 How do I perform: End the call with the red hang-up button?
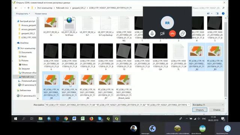click(172, 33)
